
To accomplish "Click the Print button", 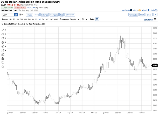I will click(x=142, y=15).
